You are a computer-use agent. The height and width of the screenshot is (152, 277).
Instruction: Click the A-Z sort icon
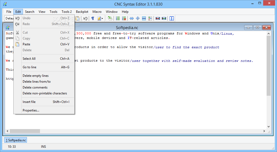coord(150,18)
